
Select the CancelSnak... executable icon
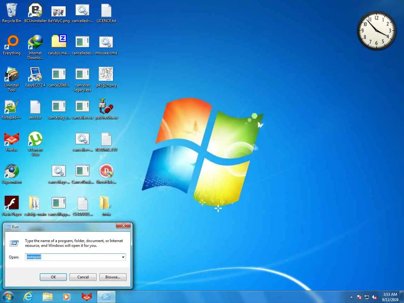point(83,174)
